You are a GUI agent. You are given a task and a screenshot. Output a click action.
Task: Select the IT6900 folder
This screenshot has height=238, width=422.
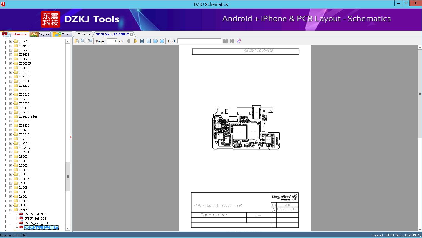pos(24,130)
